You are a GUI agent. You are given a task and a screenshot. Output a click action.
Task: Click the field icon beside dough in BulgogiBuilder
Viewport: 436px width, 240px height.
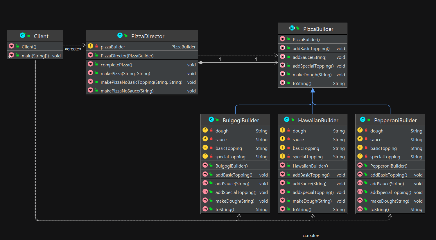click(x=205, y=130)
